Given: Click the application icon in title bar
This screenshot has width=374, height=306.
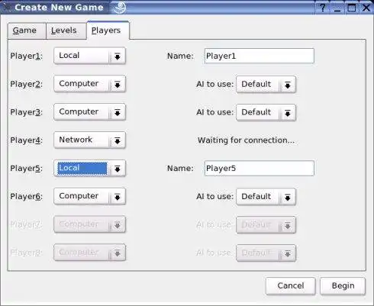Looking at the screenshot, I should click(x=7, y=8).
